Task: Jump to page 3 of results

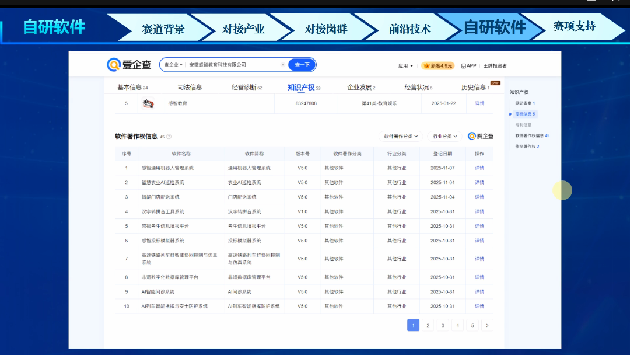Action: pyautogui.click(x=443, y=325)
